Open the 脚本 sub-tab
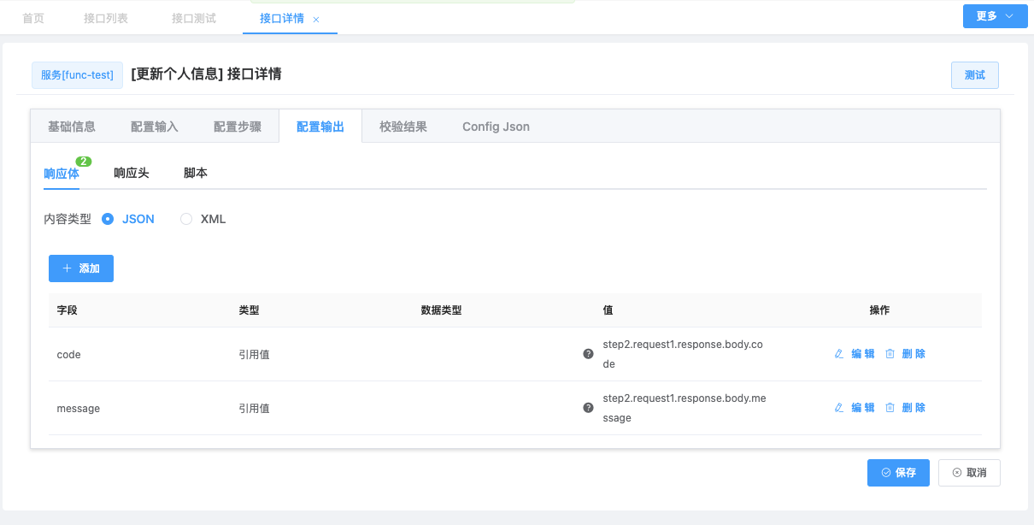1034x525 pixels. pos(196,173)
